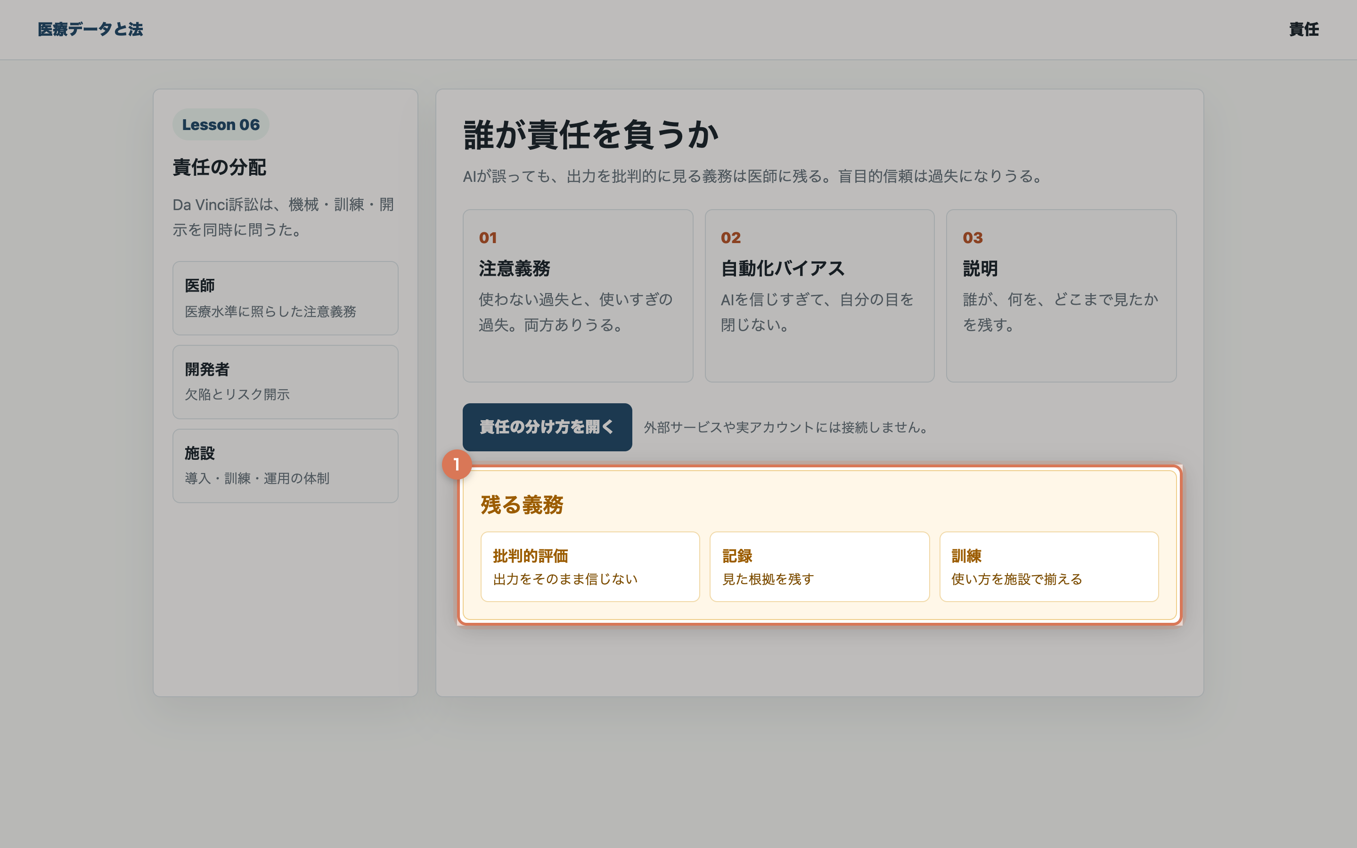This screenshot has width=1357, height=848.
Task: Click 医療水準に照らした注意義務 text
Action: (x=271, y=311)
